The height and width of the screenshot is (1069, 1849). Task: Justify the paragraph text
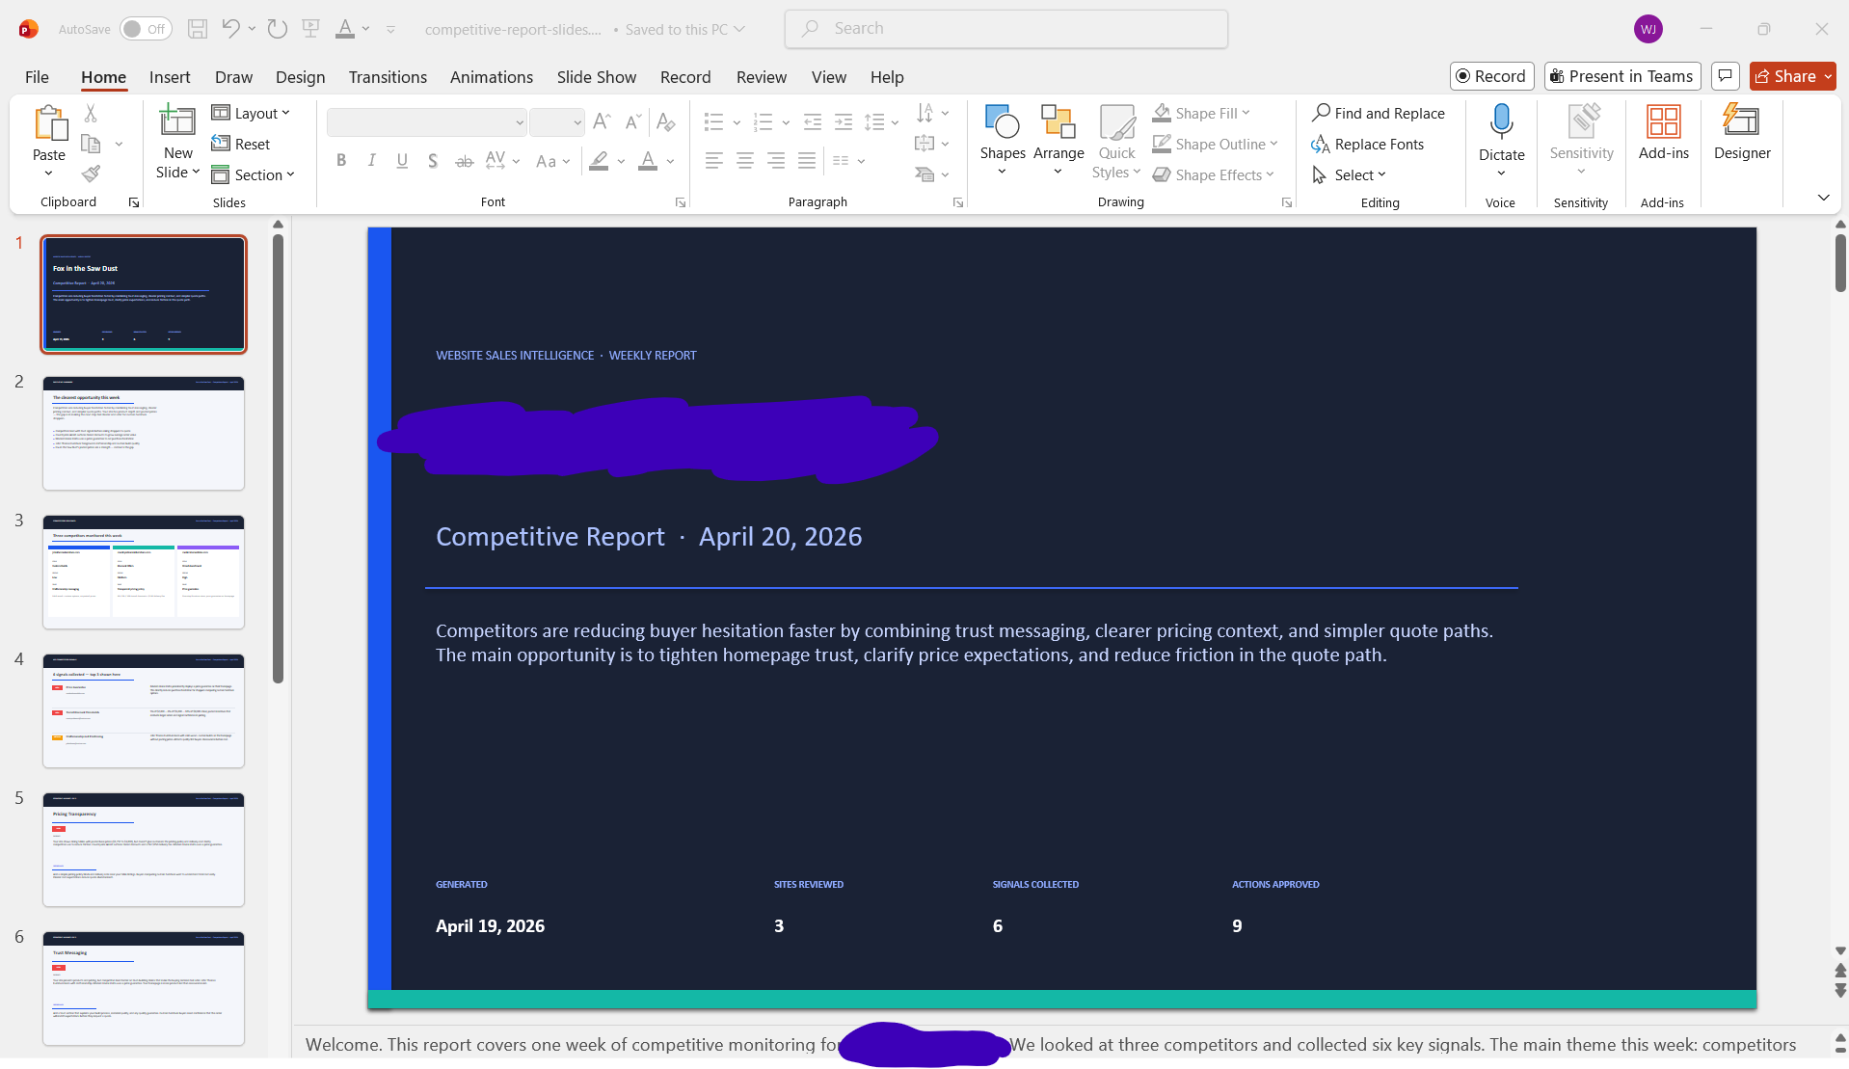click(x=807, y=161)
